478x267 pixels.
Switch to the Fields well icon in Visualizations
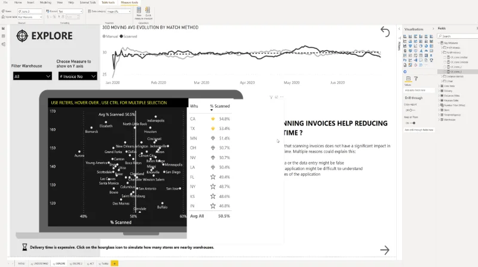click(x=408, y=79)
